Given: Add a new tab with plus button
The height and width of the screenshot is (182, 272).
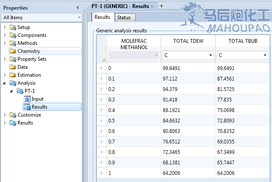Looking at the screenshot, I should pyautogui.click(x=162, y=6).
